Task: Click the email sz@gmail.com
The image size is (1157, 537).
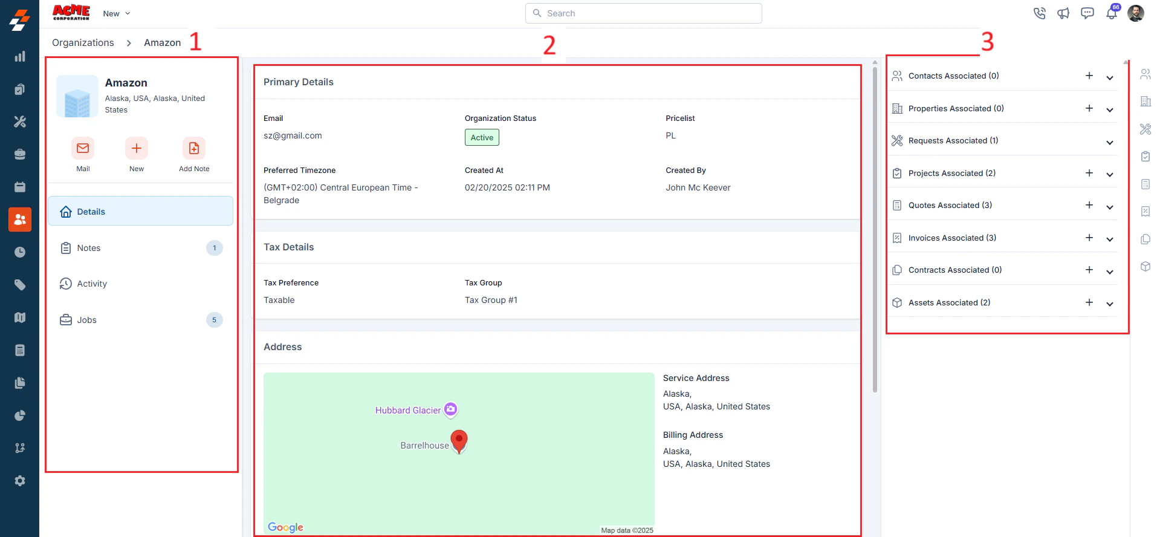Action: (293, 135)
